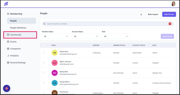Click the Bulk Import button
Viewport: 180px width, 95px height.
point(153,14)
